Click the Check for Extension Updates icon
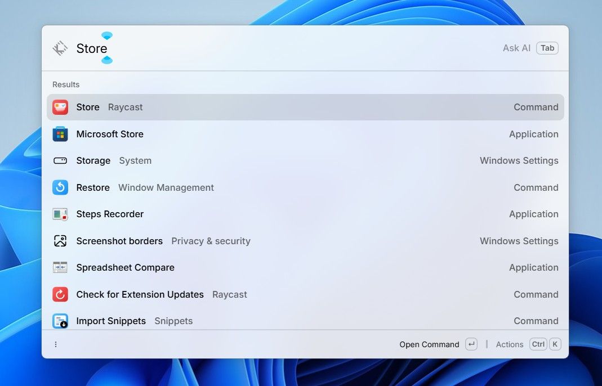This screenshot has height=386, width=602. pyautogui.click(x=60, y=294)
